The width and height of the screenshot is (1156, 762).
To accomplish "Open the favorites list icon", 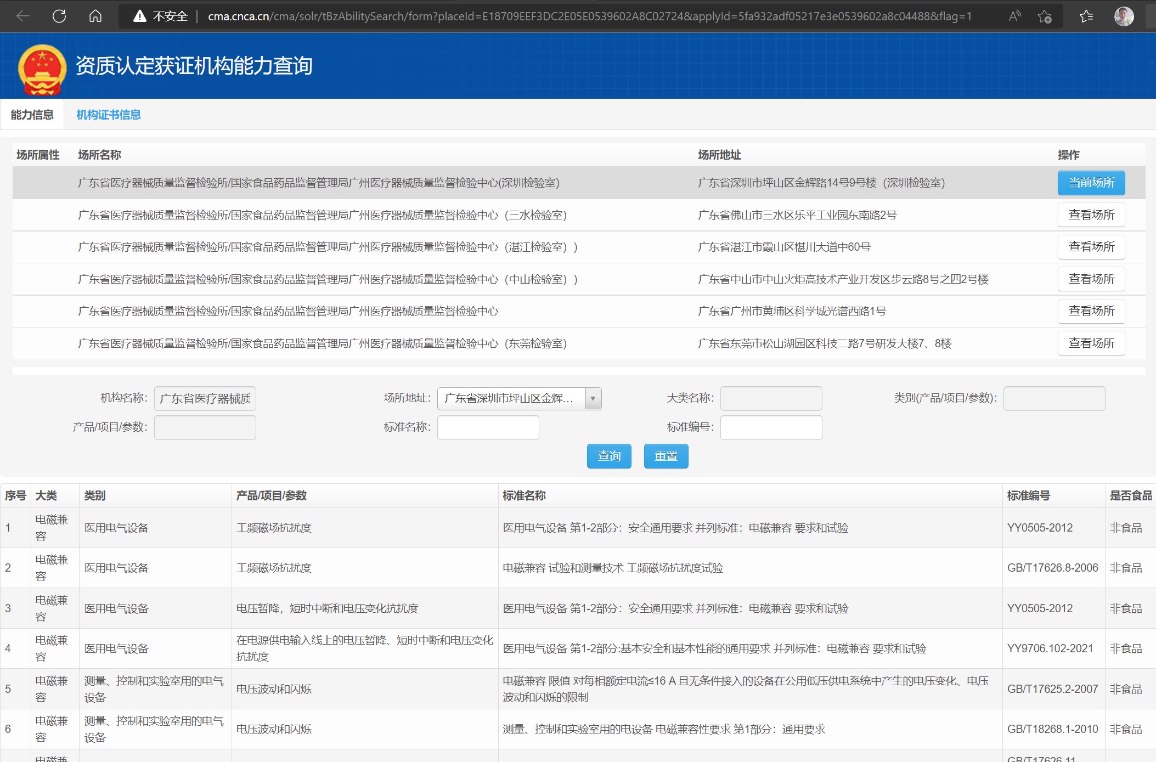I will pos(1086,16).
